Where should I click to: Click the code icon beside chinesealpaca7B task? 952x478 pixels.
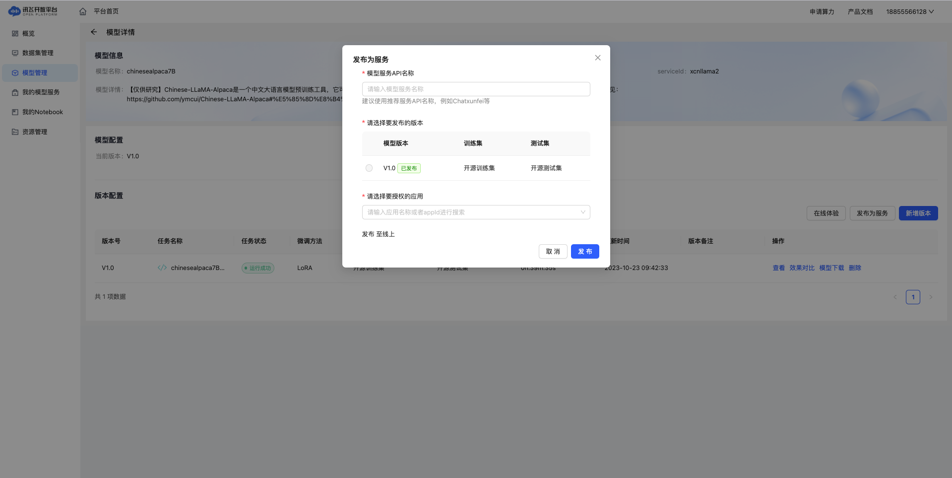pos(162,268)
